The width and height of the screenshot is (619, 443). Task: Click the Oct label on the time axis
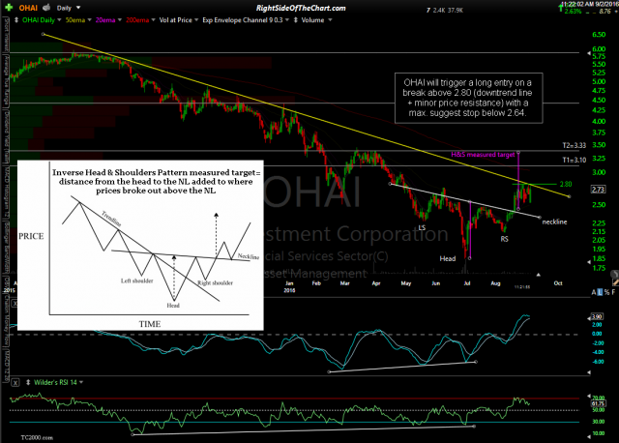[558, 283]
